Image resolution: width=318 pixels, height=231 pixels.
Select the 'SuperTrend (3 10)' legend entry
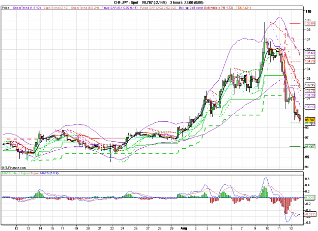(x=56, y=8)
